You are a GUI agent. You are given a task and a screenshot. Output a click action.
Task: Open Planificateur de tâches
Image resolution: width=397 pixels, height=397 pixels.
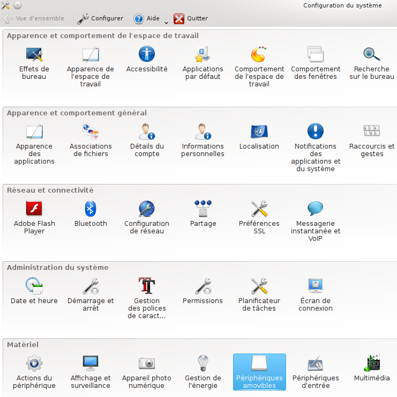click(x=259, y=296)
